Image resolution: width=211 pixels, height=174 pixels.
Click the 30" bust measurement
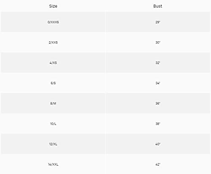[158, 43]
